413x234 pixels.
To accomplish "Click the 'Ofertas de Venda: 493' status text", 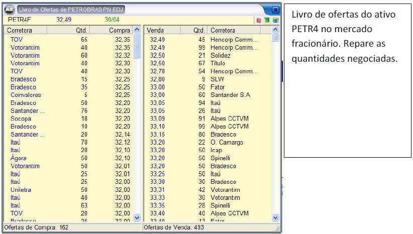I will tap(174, 227).
